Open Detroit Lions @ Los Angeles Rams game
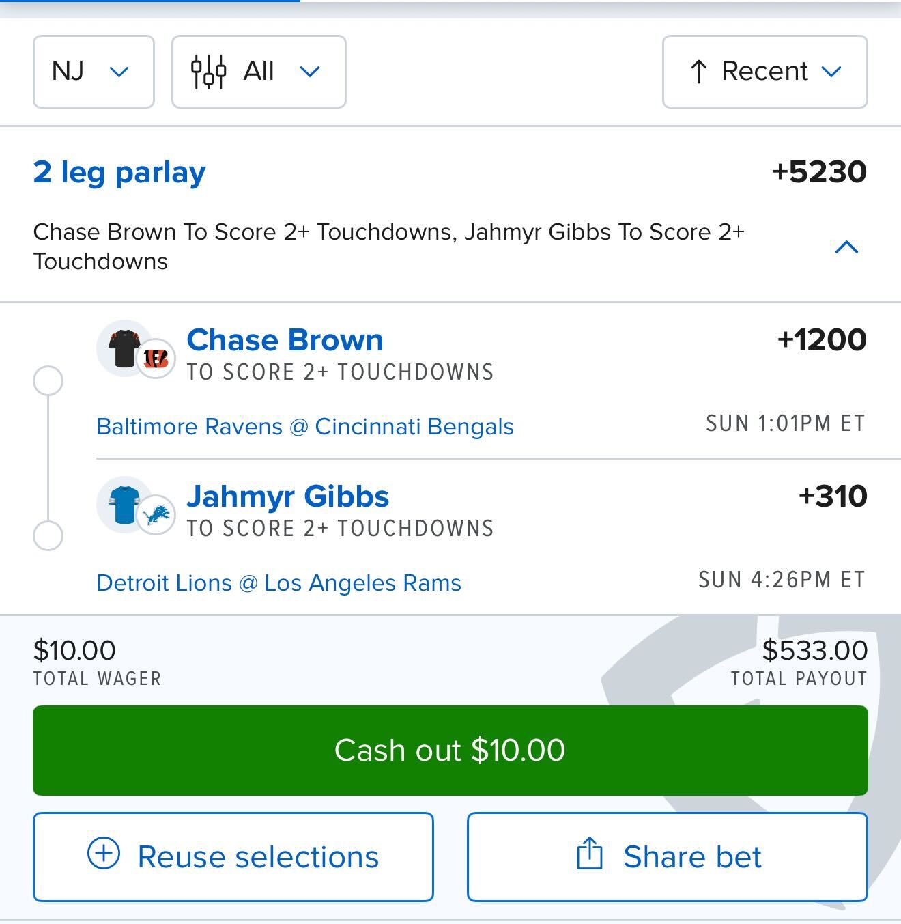The height and width of the screenshot is (924, 901). pyautogui.click(x=278, y=583)
